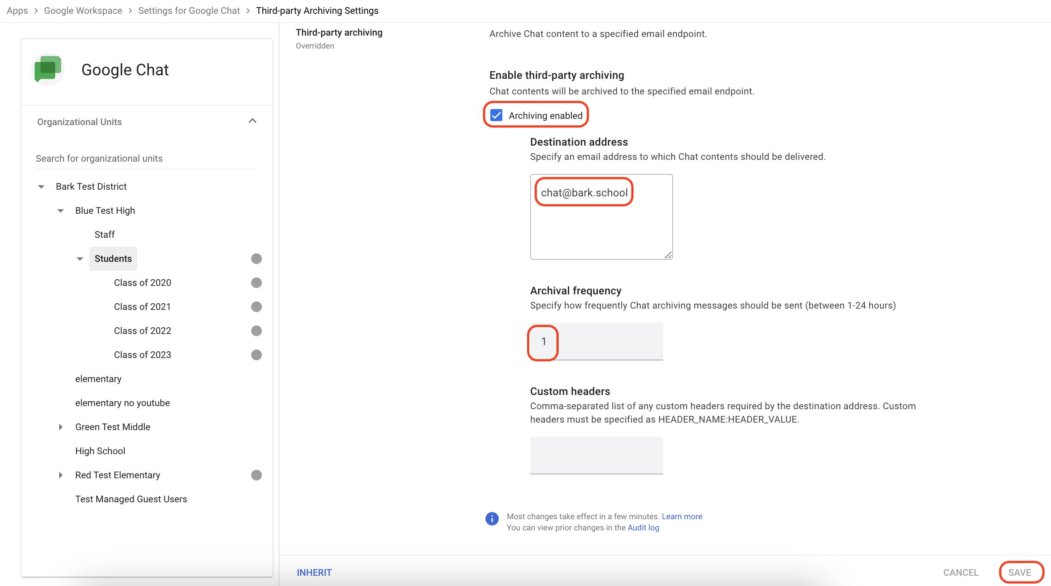The height and width of the screenshot is (586, 1051).
Task: Collapse the Students tree node
Action: coord(80,259)
